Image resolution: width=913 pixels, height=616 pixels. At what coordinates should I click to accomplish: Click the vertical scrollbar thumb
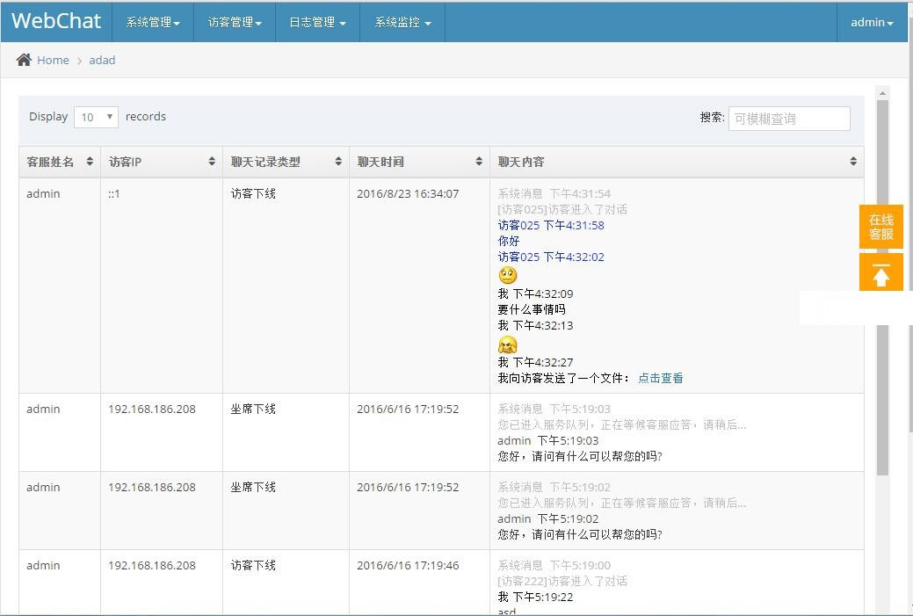tap(882, 290)
